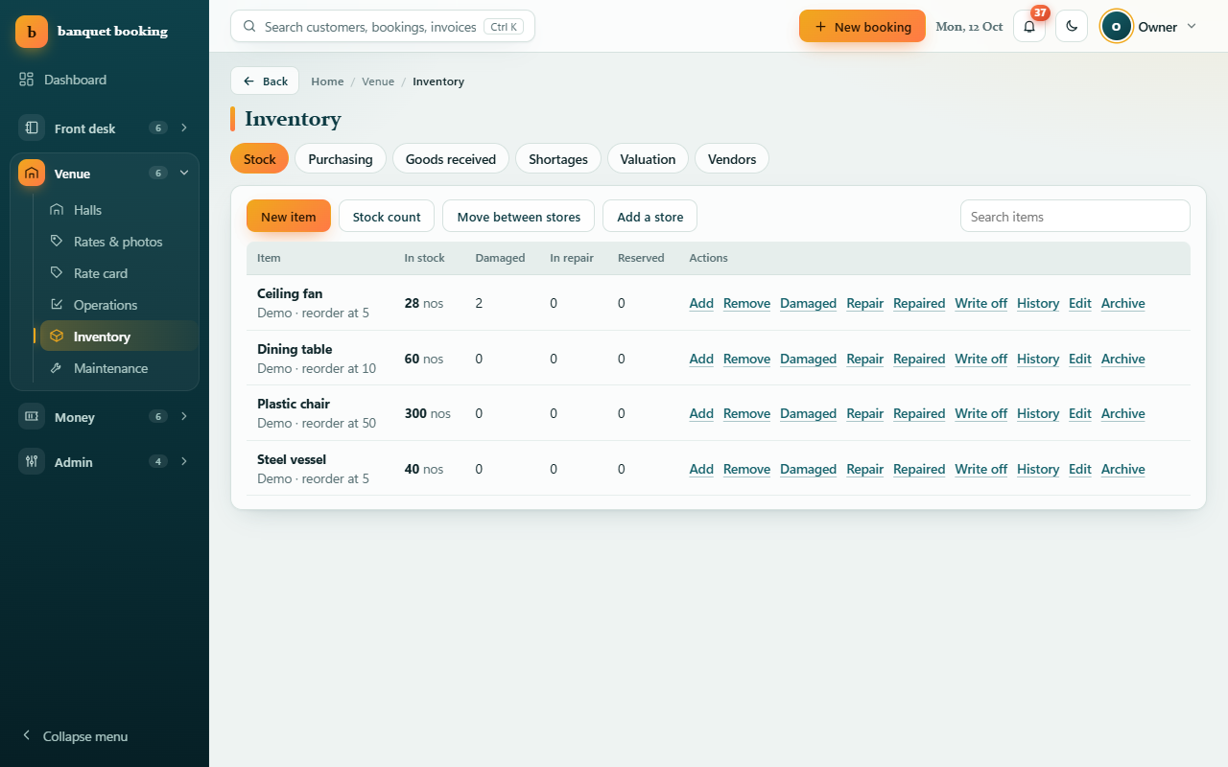Click the New item button

click(x=289, y=217)
